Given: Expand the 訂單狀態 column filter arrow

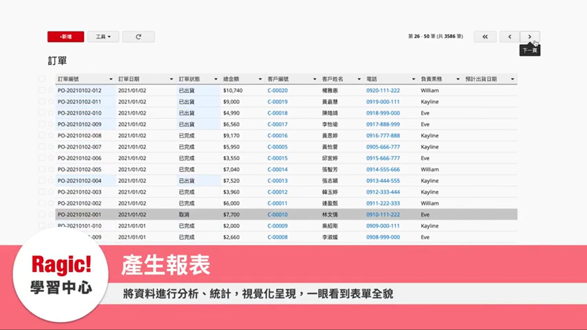Looking at the screenshot, I should [x=216, y=79].
